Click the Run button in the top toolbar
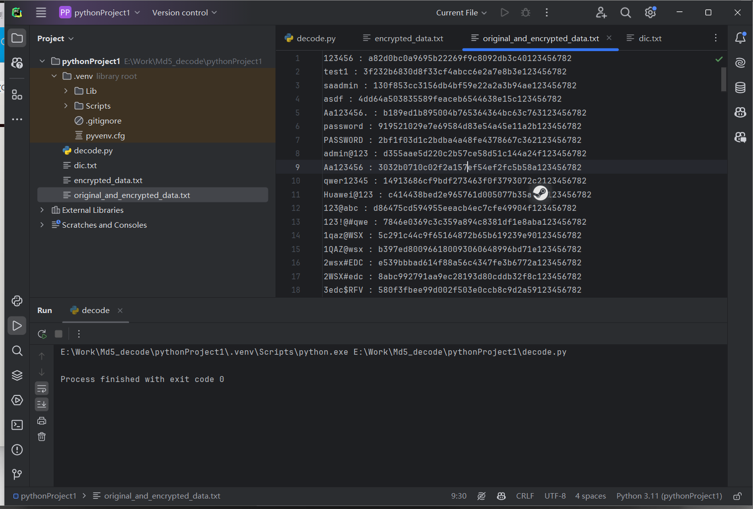 click(x=504, y=12)
